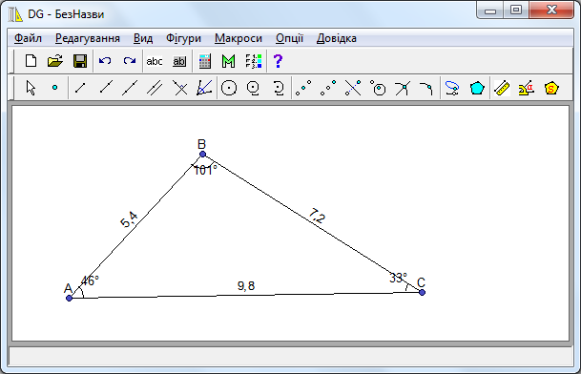Select the Intersection point tool
This screenshot has height=374, width=581.
pyautogui.click(x=353, y=88)
